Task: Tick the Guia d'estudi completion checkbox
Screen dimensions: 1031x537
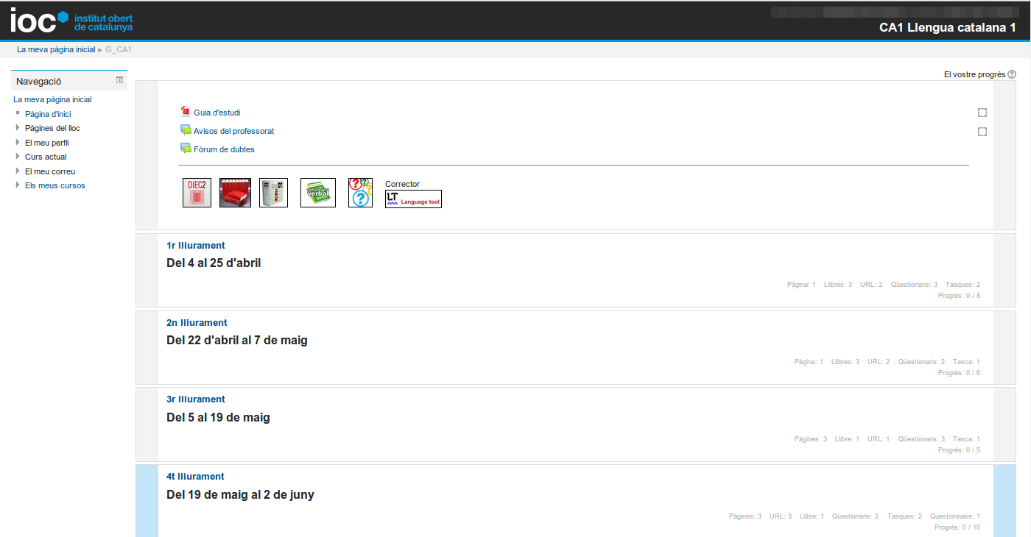Action: [x=982, y=113]
